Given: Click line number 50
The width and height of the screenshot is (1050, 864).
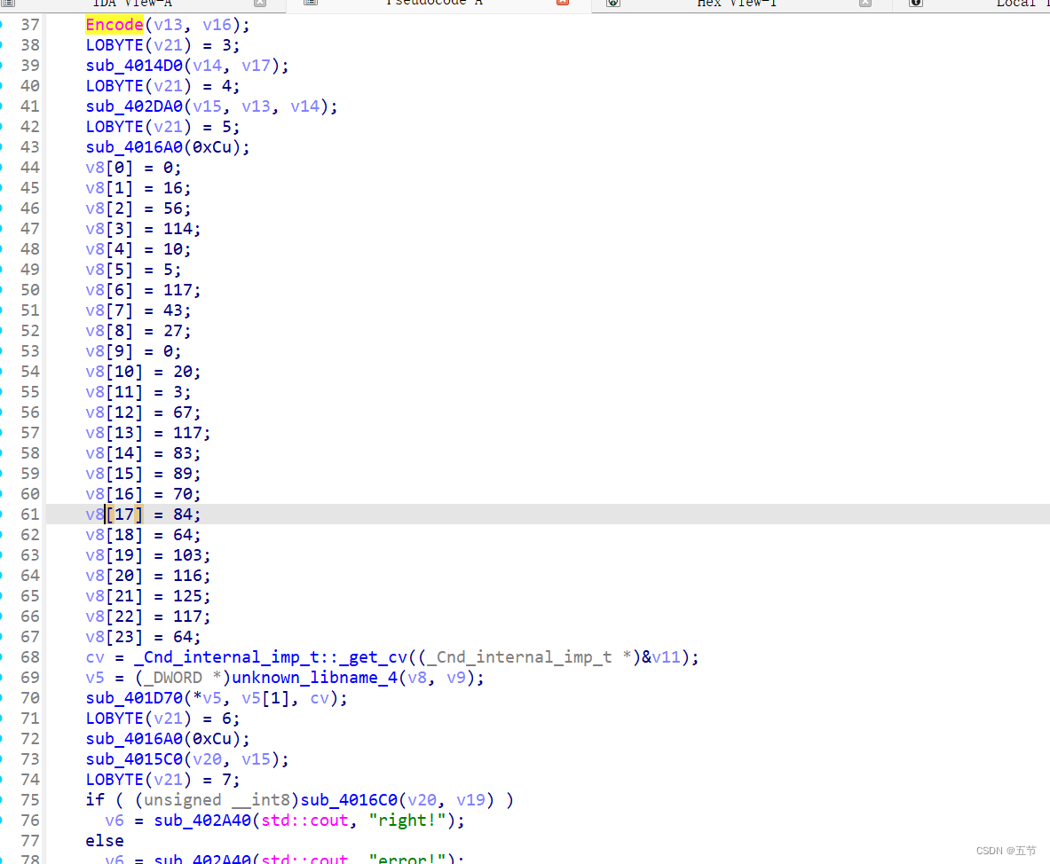Looking at the screenshot, I should click(x=30, y=290).
